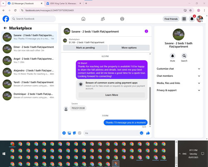Image resolution: width=208 pixels, height=167 pixels.
Task: Reload the page in the browser
Action: [15, 10]
